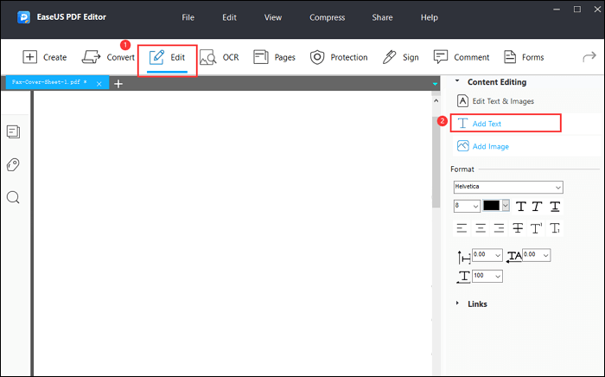Open the Protection tool
This screenshot has height=377, width=605.
pos(339,57)
